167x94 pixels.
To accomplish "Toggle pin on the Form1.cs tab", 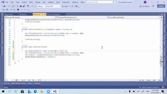I will tap(42, 15).
